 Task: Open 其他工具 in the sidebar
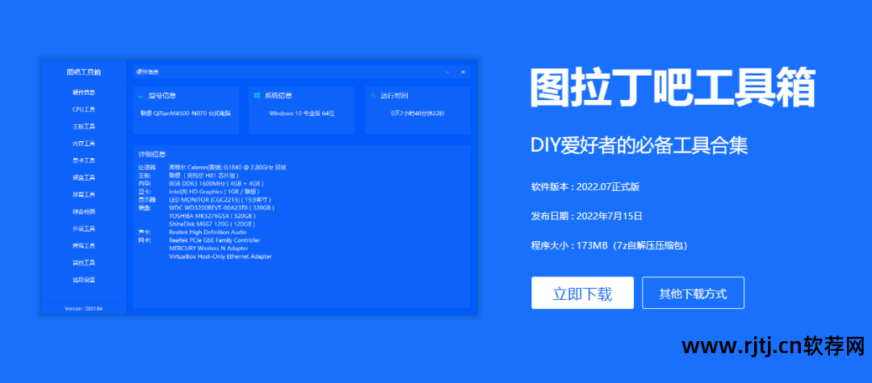click(x=83, y=263)
